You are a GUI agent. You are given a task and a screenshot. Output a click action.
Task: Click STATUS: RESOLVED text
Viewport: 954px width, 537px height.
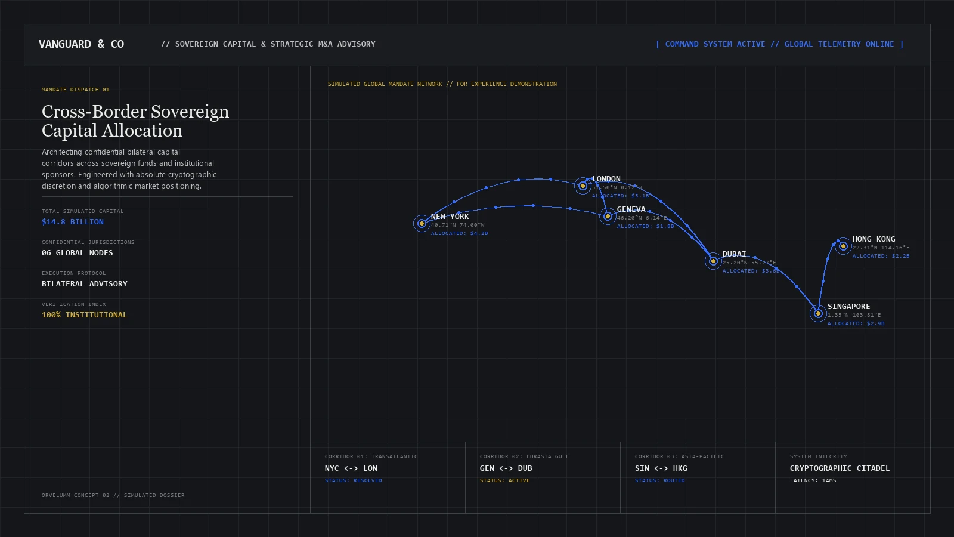(x=354, y=480)
